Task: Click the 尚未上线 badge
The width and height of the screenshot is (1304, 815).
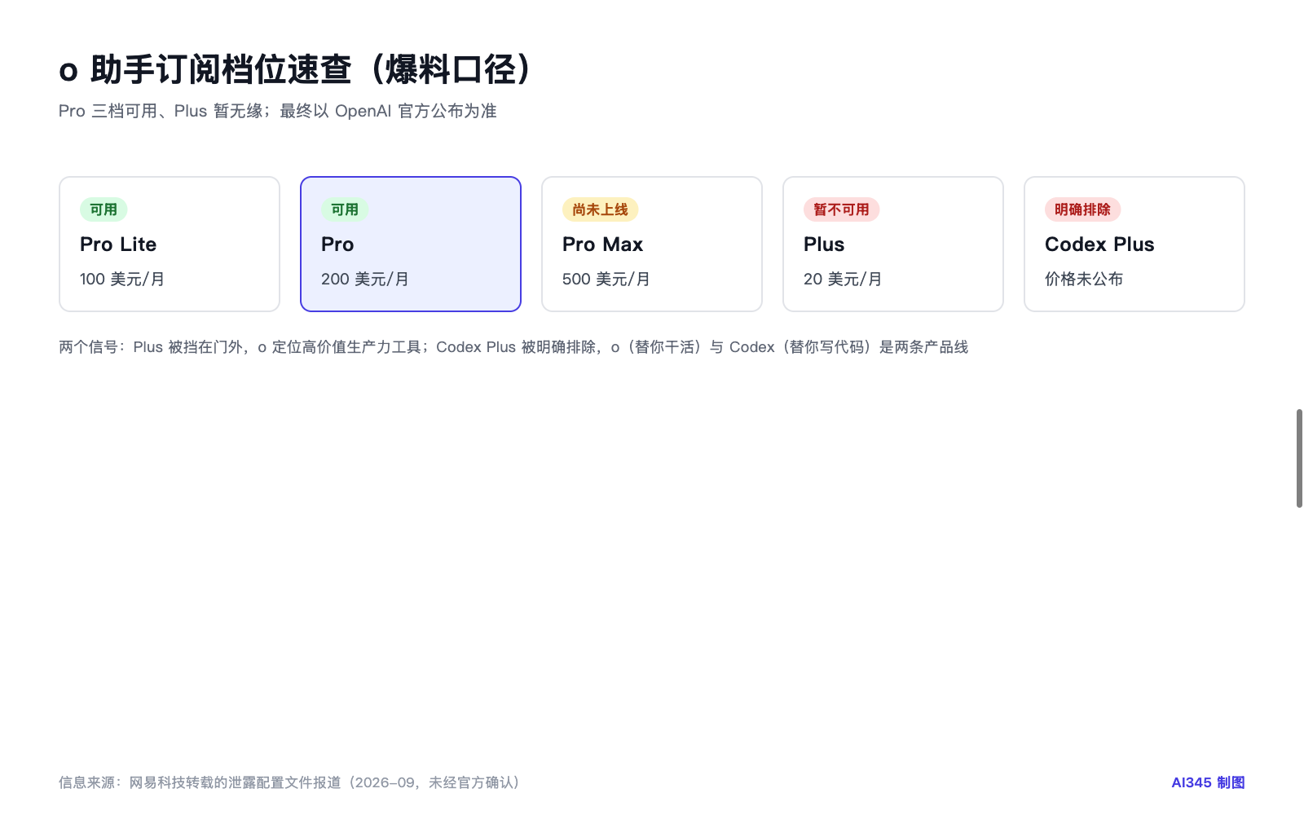Action: (x=600, y=209)
